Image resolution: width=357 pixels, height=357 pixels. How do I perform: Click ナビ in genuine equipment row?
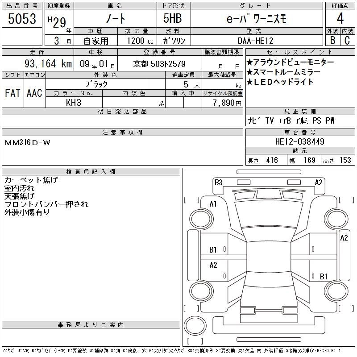253,120
